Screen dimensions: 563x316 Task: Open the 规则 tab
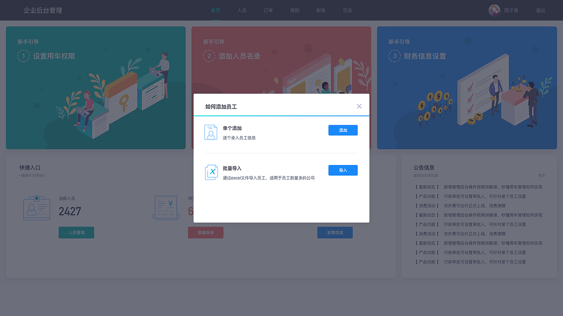[x=295, y=11]
